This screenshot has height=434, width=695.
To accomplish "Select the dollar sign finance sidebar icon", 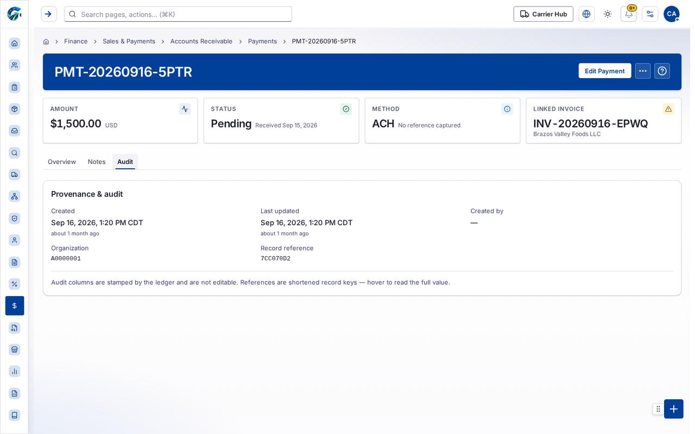I will point(15,305).
